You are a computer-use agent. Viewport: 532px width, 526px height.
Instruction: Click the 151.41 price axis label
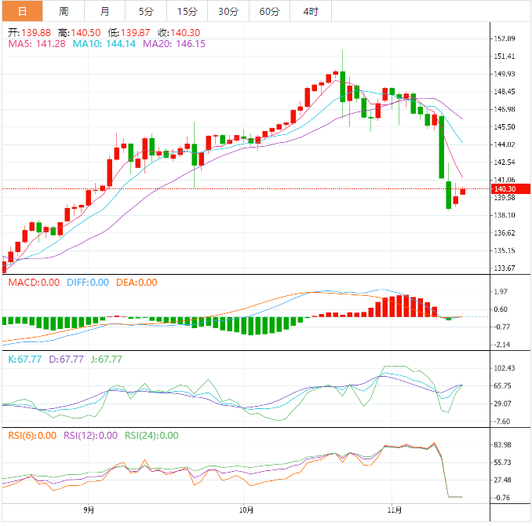[505, 57]
